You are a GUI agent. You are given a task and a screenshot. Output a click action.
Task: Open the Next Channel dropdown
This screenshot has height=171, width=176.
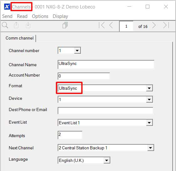pyautogui.click(x=151, y=148)
